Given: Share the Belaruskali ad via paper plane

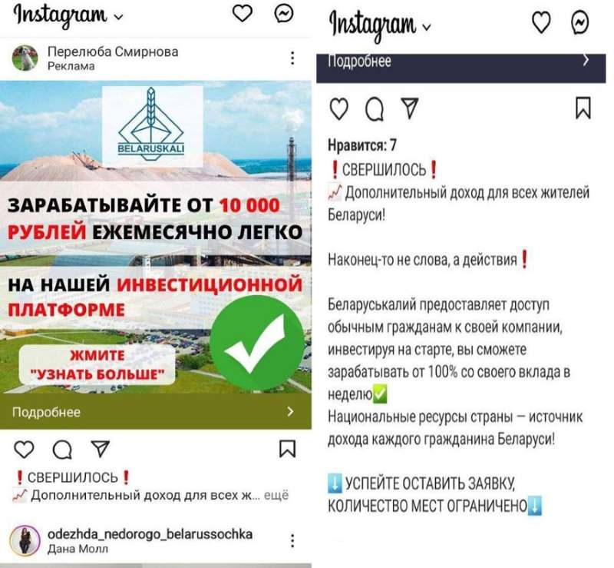Looking at the screenshot, I should pos(100,449).
